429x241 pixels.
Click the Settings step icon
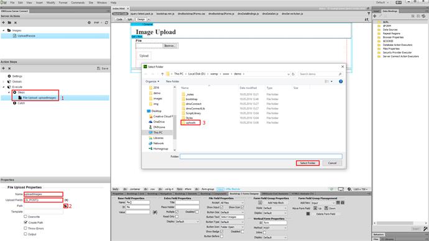(9, 76)
